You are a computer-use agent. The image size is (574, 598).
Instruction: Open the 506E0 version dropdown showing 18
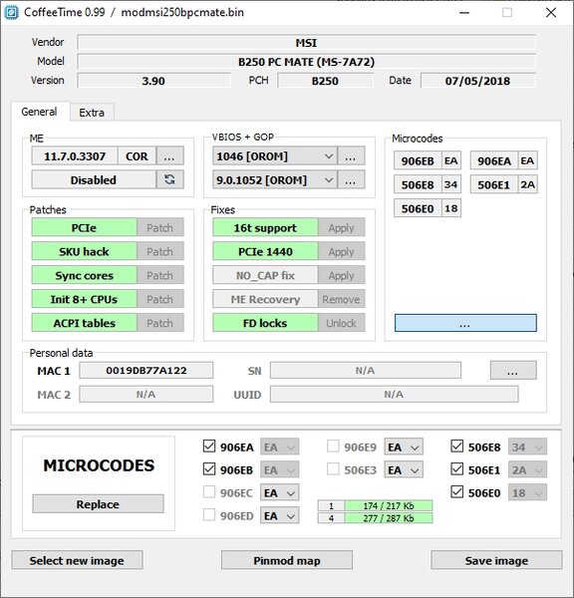tap(527, 492)
